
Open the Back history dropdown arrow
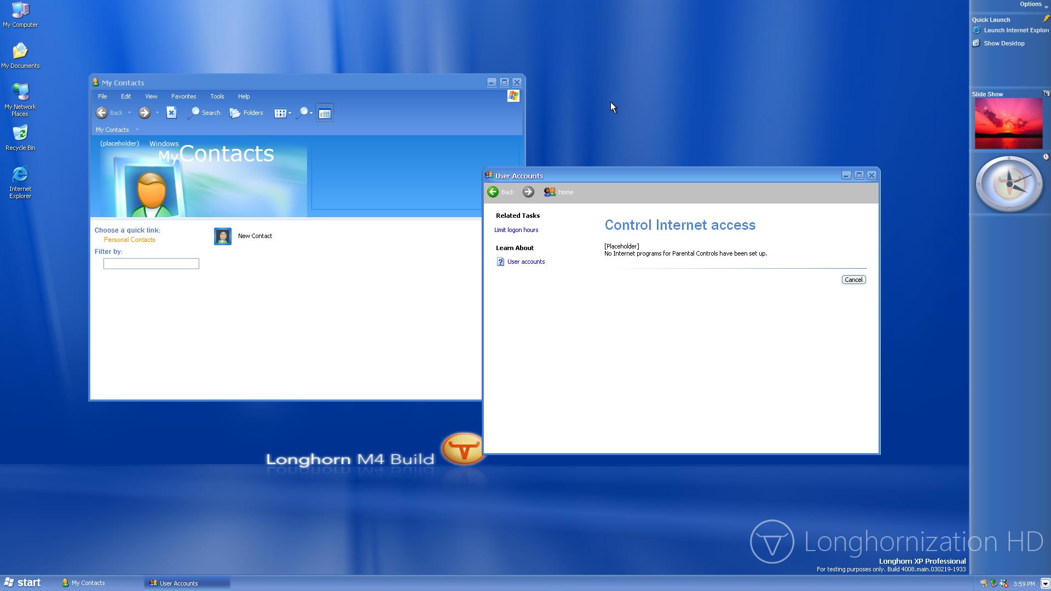[x=129, y=113]
